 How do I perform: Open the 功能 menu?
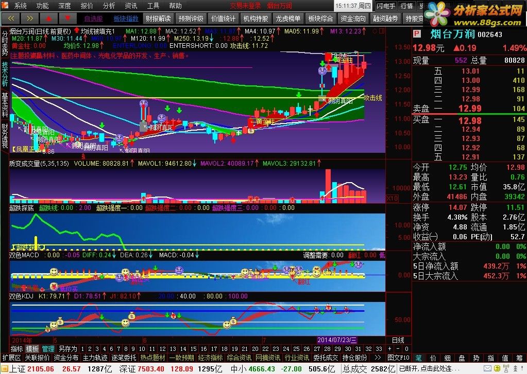coord(42,6)
